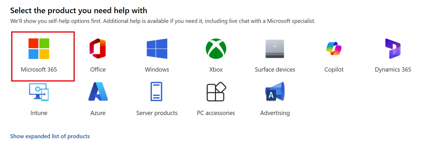This screenshot has height=160, width=437.
Task: Select the Intune monitor icon
Action: coord(39,92)
